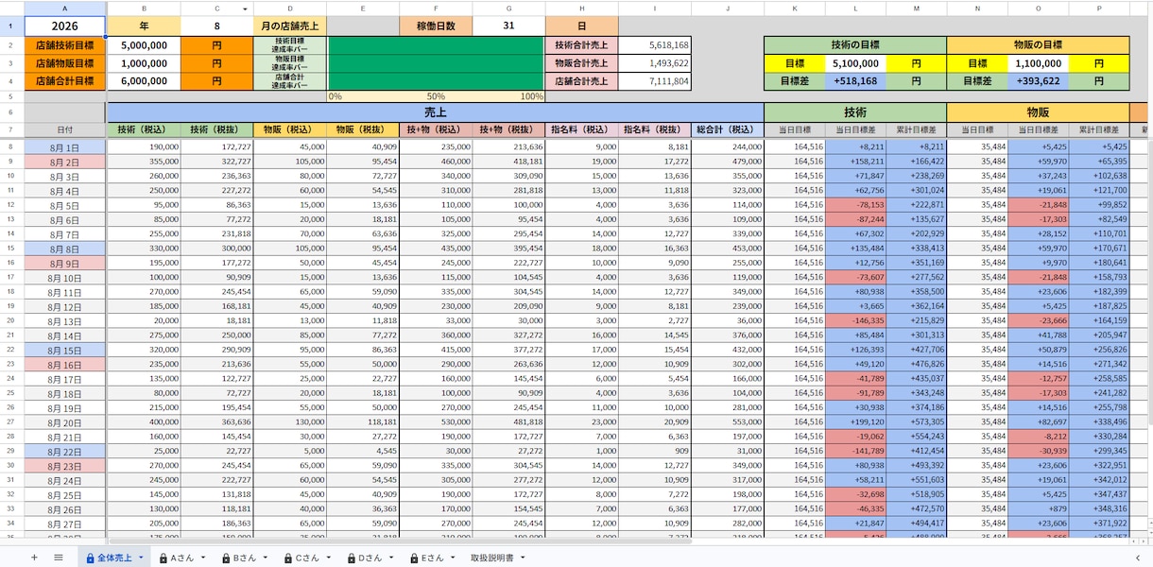
Task: Click the lock icon on Cさん tab
Action: [x=288, y=558]
